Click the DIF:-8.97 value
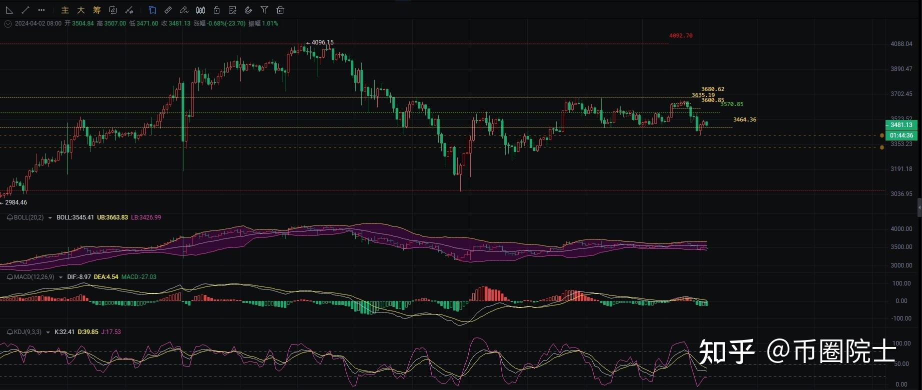The image size is (922, 390). coord(79,277)
